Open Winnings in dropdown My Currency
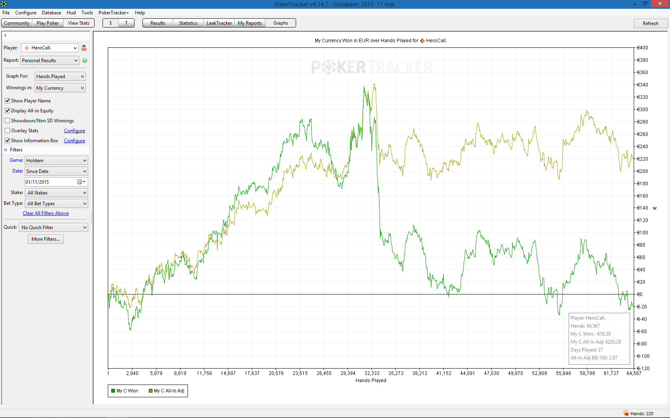Image resolution: width=670 pixels, height=418 pixels. (x=60, y=88)
